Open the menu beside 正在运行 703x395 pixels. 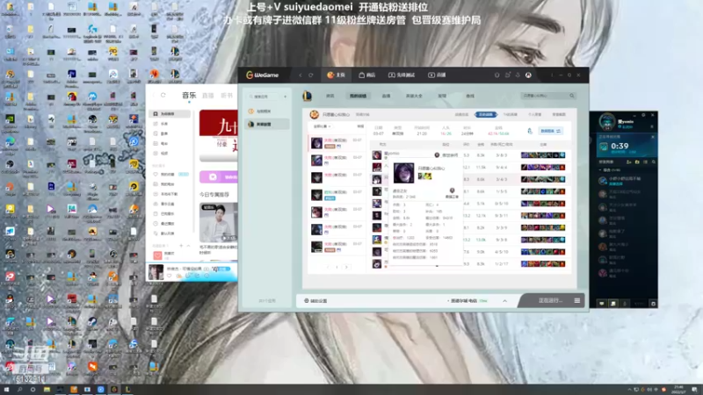(x=577, y=301)
